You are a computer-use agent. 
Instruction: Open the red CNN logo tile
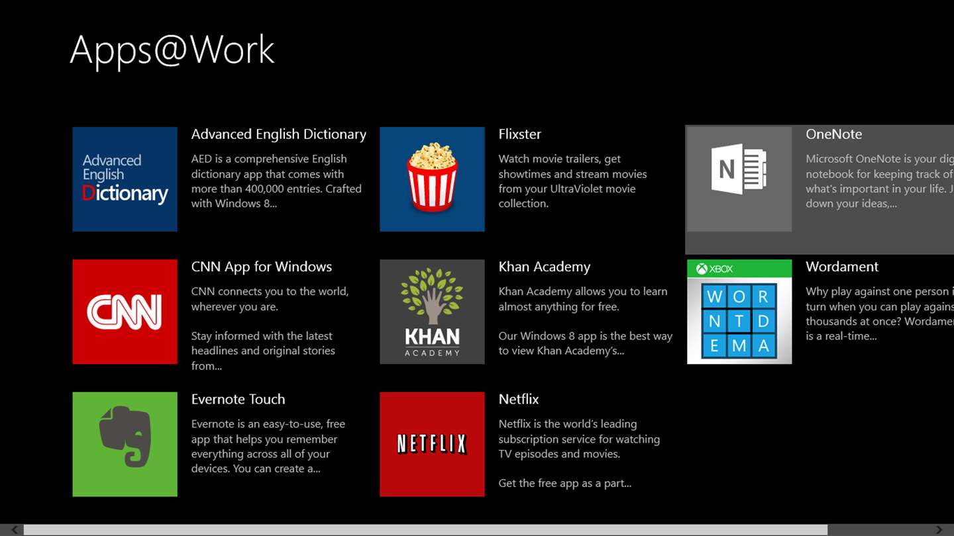125,312
